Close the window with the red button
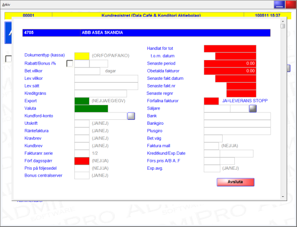Image resolution: width=297 pixels, height=227 pixels. tap(291, 4)
